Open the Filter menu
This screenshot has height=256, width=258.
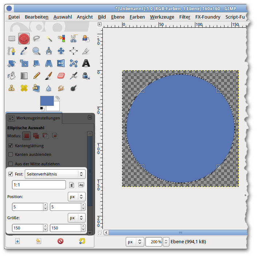tap(185, 17)
